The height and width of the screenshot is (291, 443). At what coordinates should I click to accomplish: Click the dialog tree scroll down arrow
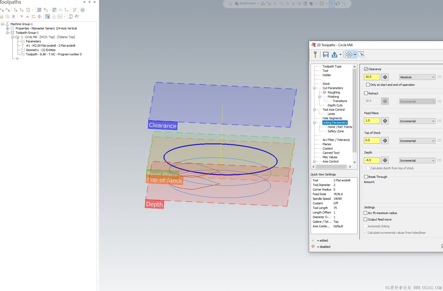354,162
